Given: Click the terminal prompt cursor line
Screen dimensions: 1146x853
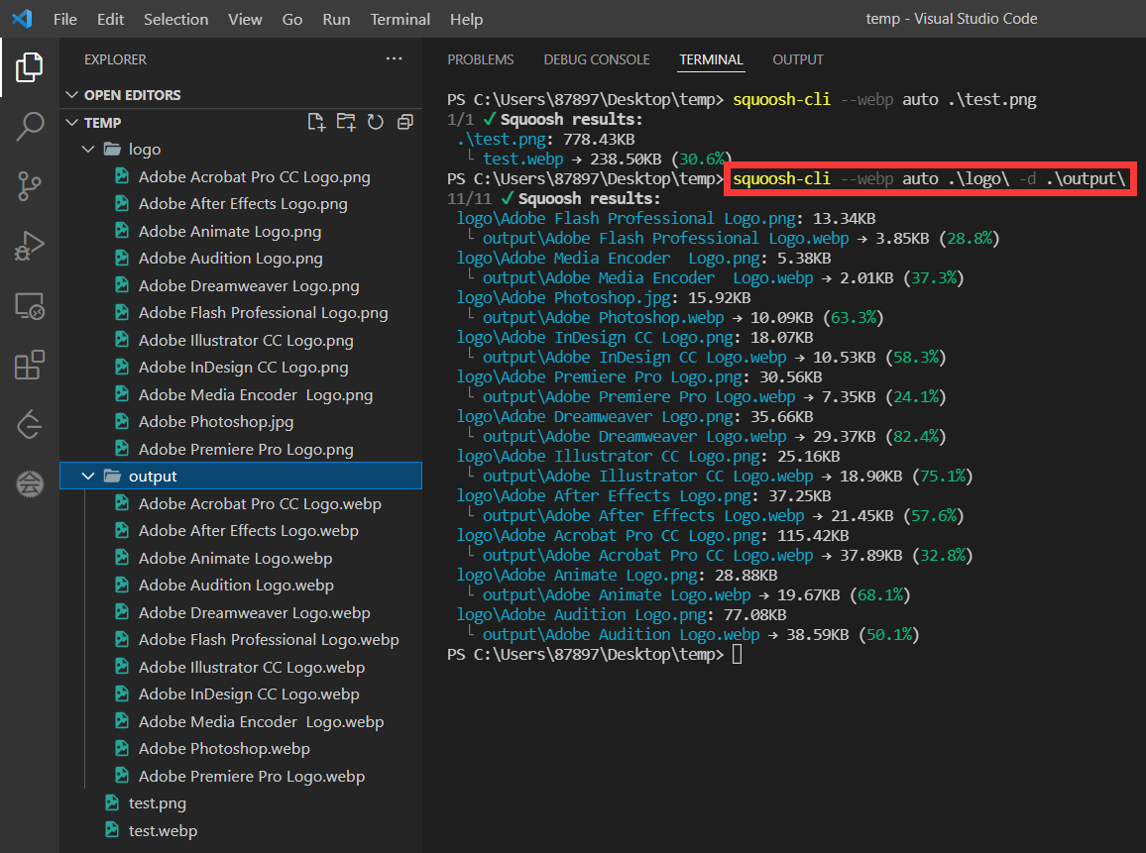Looking at the screenshot, I should click(737, 654).
